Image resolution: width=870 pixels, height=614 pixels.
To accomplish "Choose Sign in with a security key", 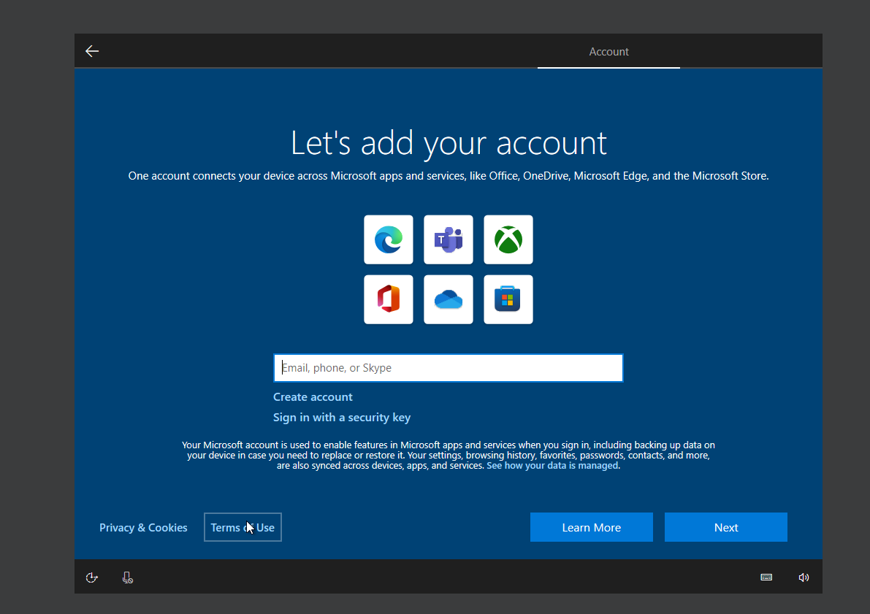I will 342,418.
